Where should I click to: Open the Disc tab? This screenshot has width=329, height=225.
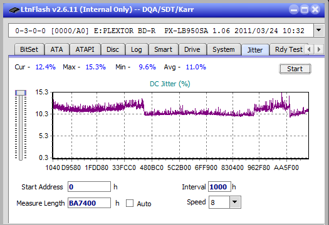pos(113,49)
